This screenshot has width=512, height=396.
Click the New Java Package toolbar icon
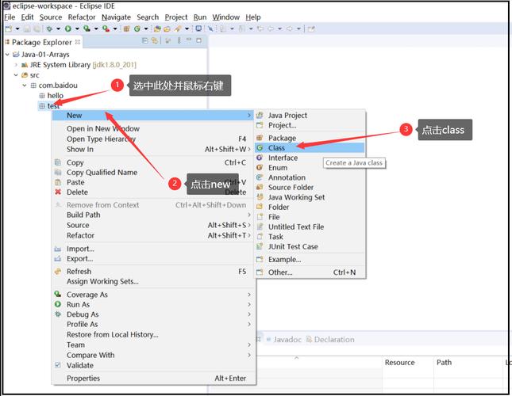click(126, 29)
